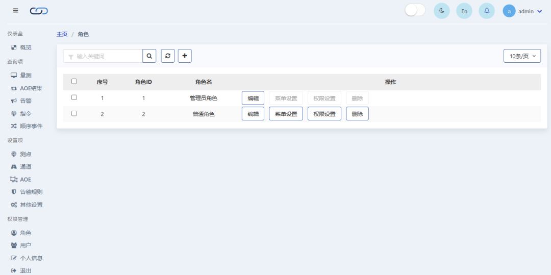Open the 10条/页 page size dropdown

(x=522, y=56)
